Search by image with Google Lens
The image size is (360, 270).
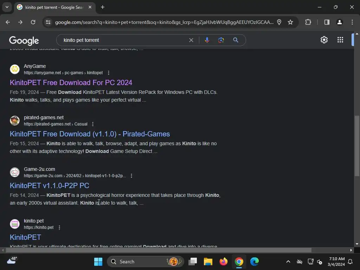(x=221, y=40)
